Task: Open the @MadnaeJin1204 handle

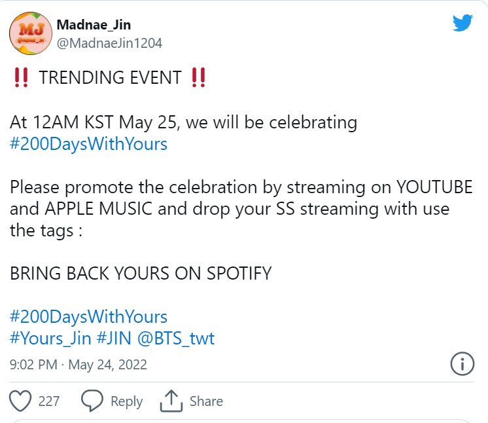Action: [109, 43]
